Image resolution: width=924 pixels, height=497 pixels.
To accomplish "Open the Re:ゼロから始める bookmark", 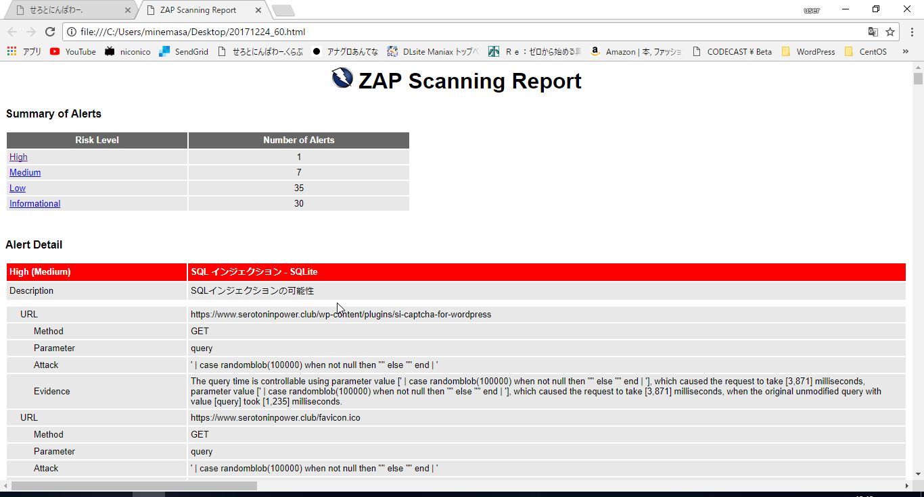I will [x=534, y=51].
